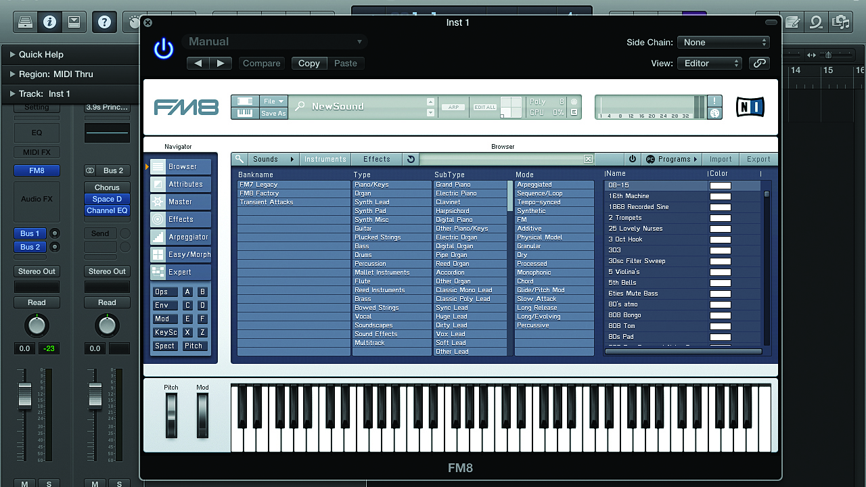
Task: Toggle the plug-in power bypass button
Action: pos(164,49)
